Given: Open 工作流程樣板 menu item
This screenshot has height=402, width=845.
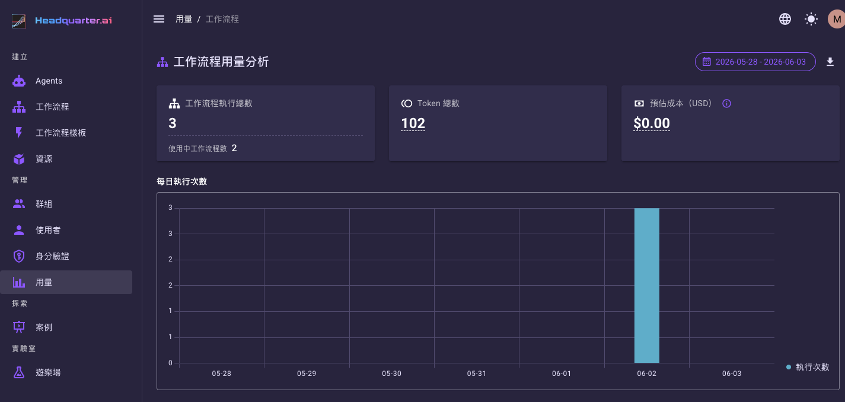Looking at the screenshot, I should 66,133.
